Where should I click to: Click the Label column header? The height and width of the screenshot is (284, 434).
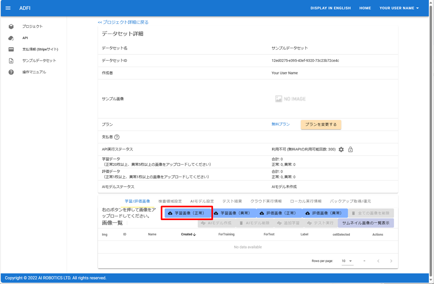pos(304,234)
